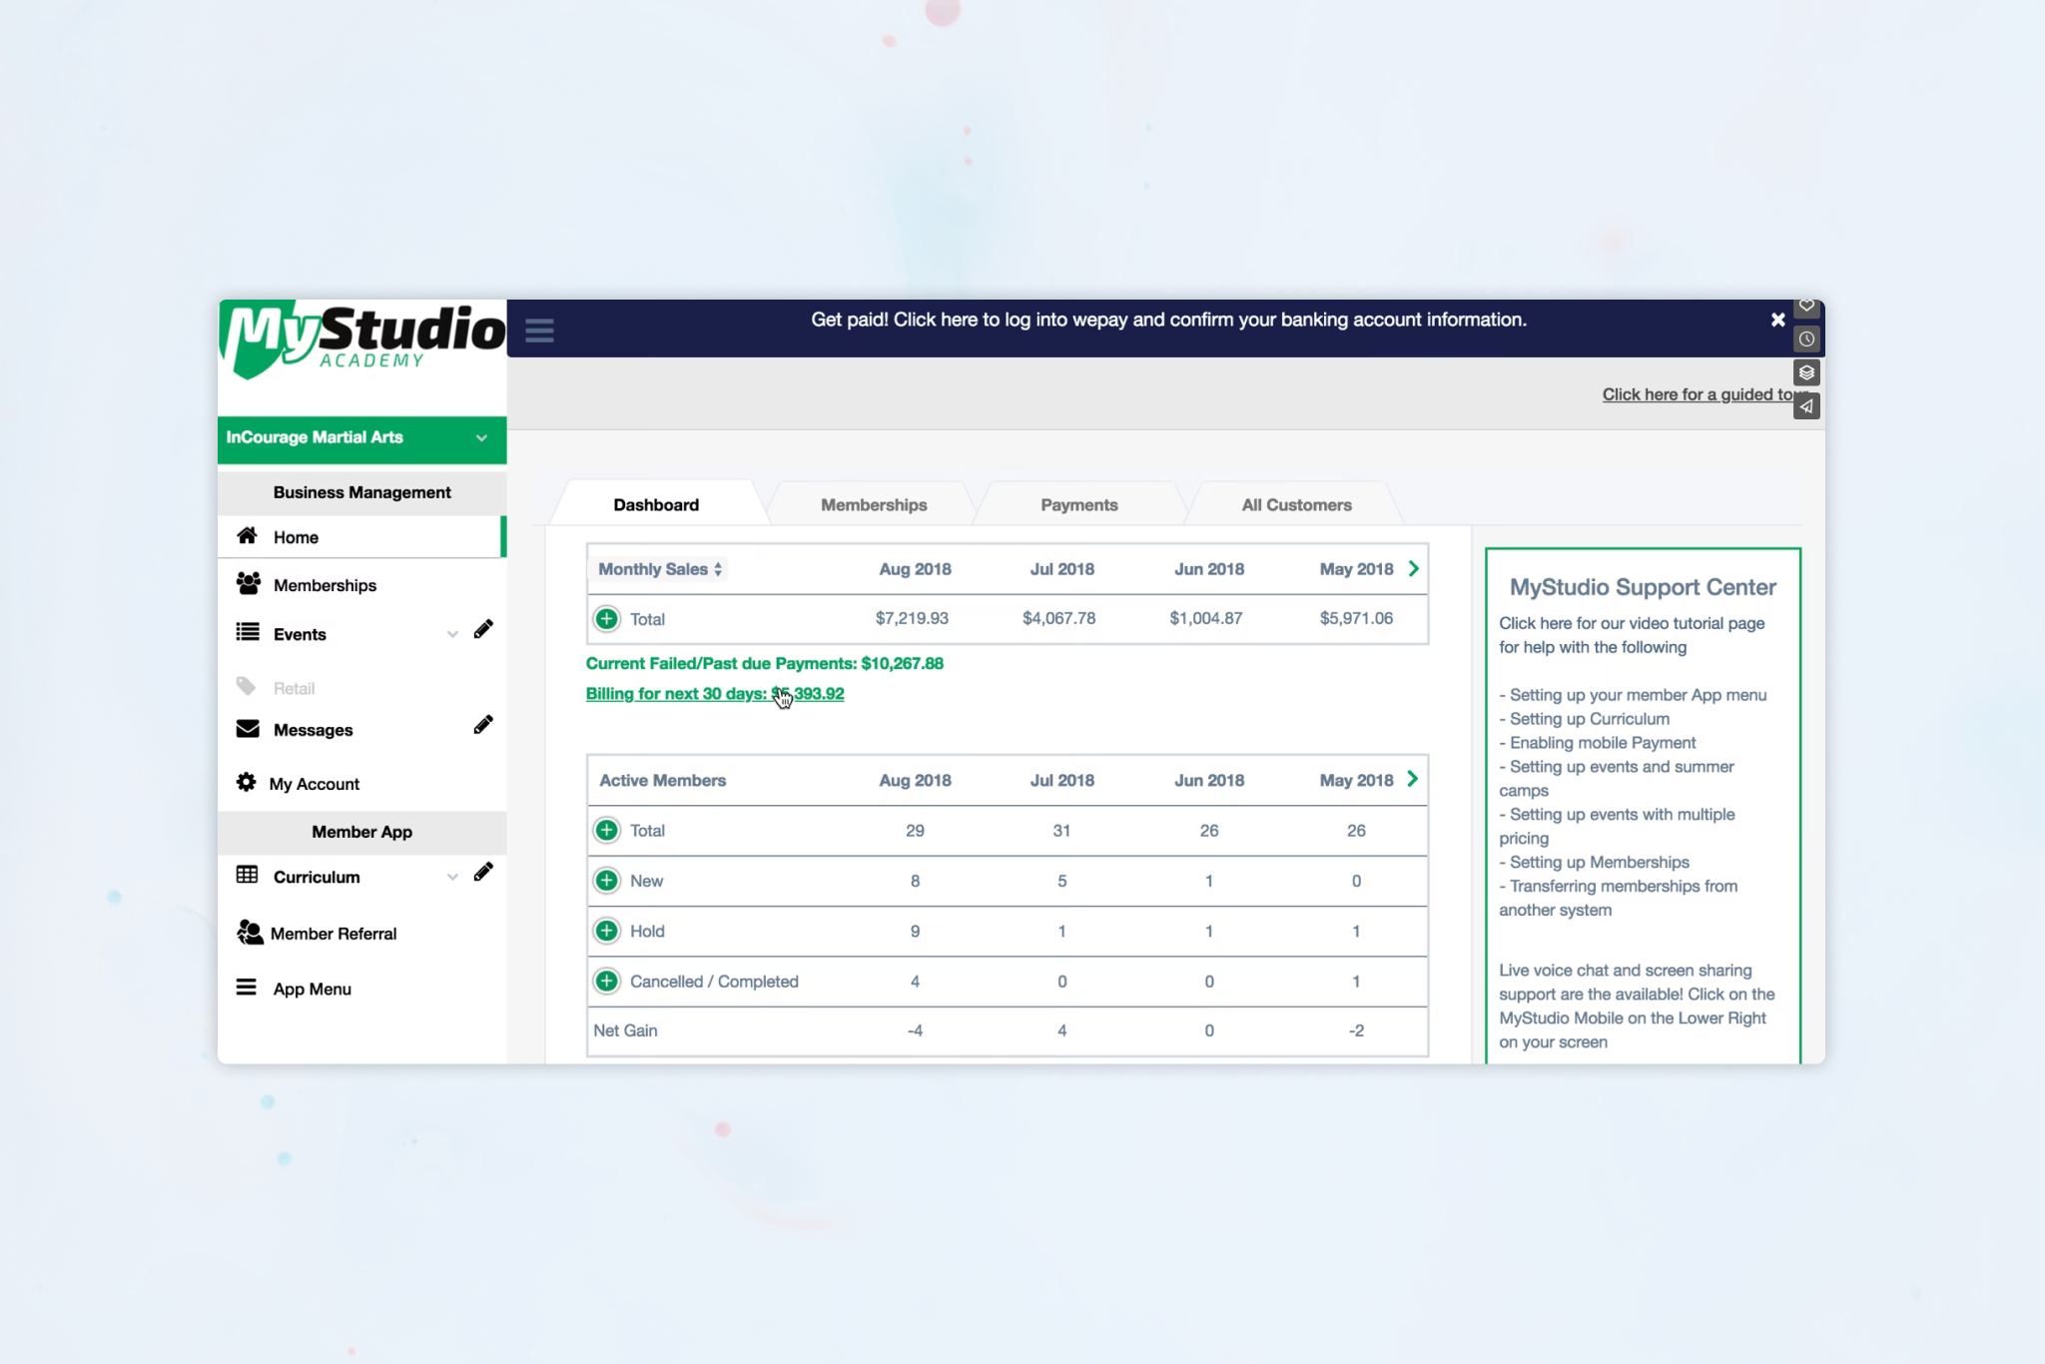
Task: Expand the Hold active members row
Action: point(606,931)
